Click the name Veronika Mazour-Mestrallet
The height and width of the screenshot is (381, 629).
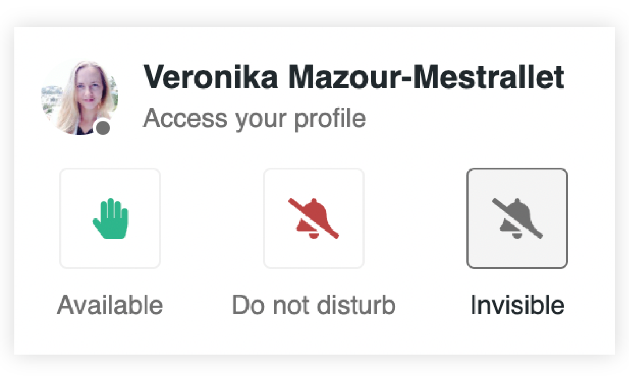click(353, 77)
